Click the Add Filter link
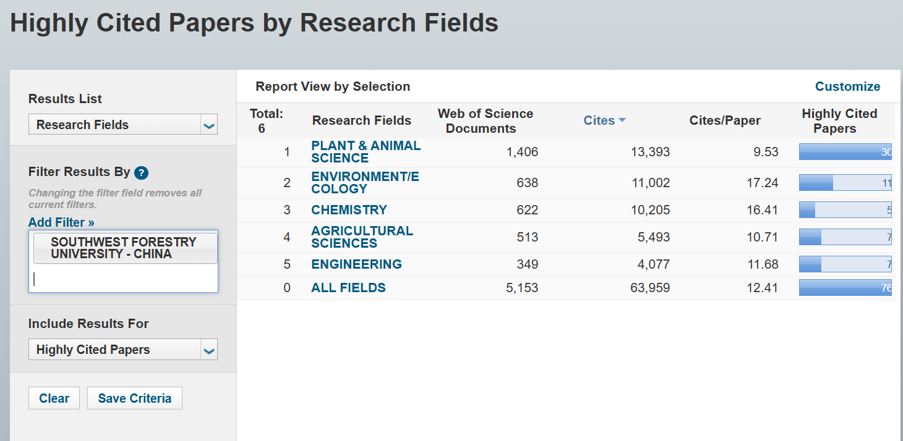The width and height of the screenshot is (903, 441). pos(61,222)
